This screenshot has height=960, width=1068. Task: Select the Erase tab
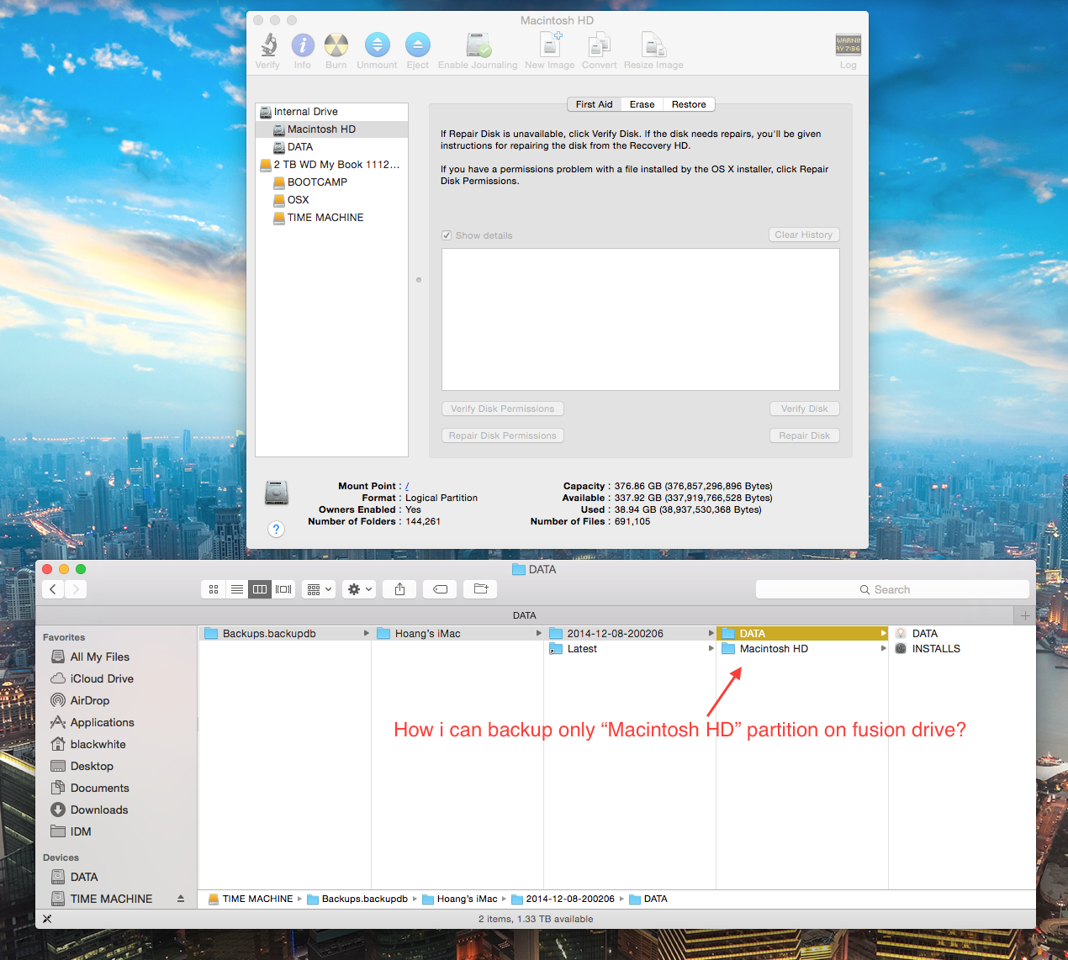(x=642, y=104)
